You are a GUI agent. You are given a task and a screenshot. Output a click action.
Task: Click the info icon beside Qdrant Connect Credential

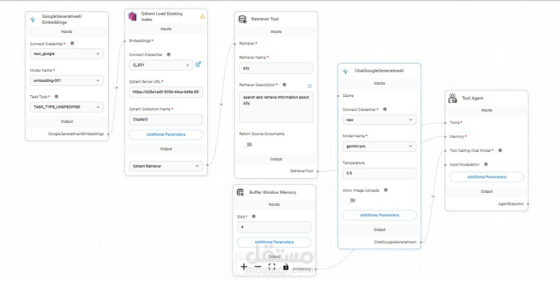pos(169,54)
